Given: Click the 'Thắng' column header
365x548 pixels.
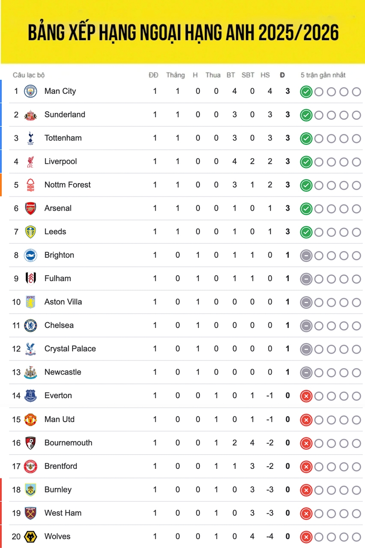Looking at the screenshot, I should [x=175, y=75].
